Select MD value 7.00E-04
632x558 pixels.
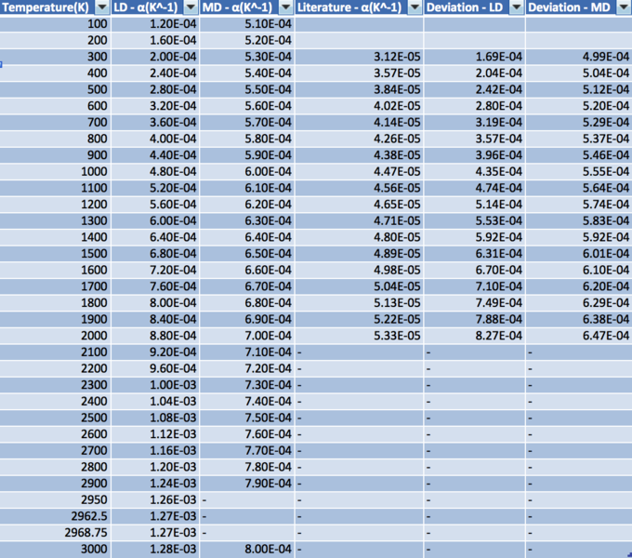click(x=247, y=336)
